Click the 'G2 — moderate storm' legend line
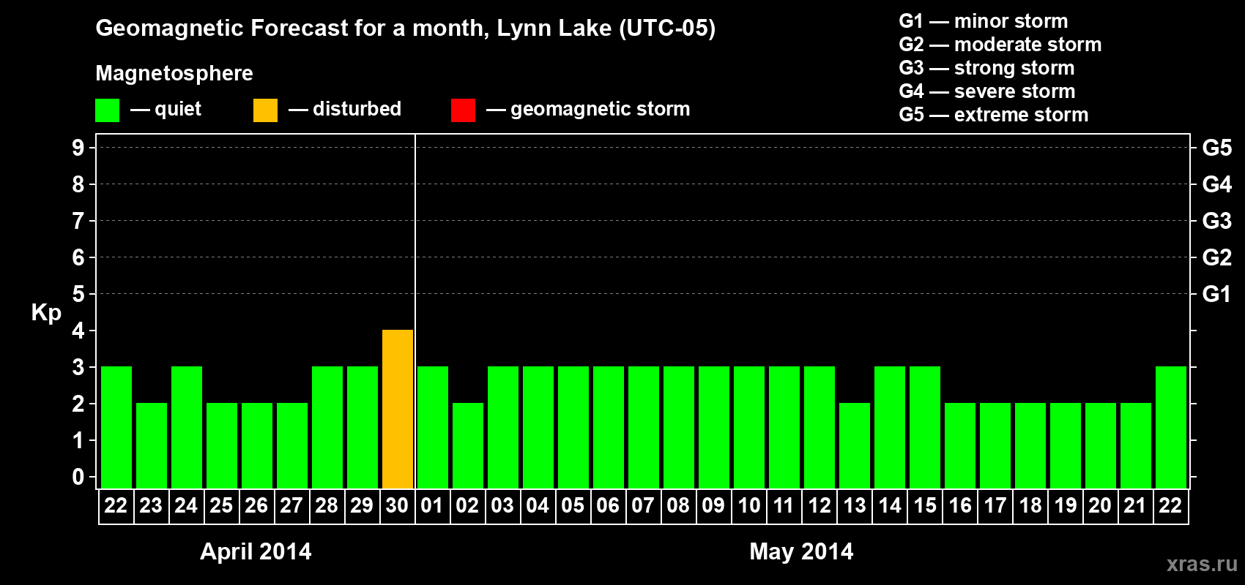Viewport: 1245px width, 585px height. (x=1000, y=45)
